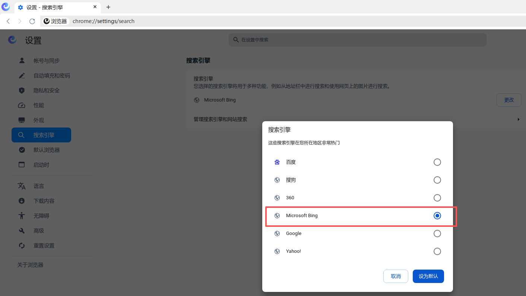Image resolution: width=526 pixels, height=296 pixels.
Task: Select the Microsoft Bing radio button
Action: tap(437, 216)
